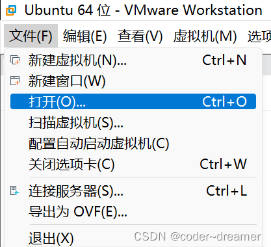
Task: Select 连接服务器(S)... menu entry
Action: point(133,190)
